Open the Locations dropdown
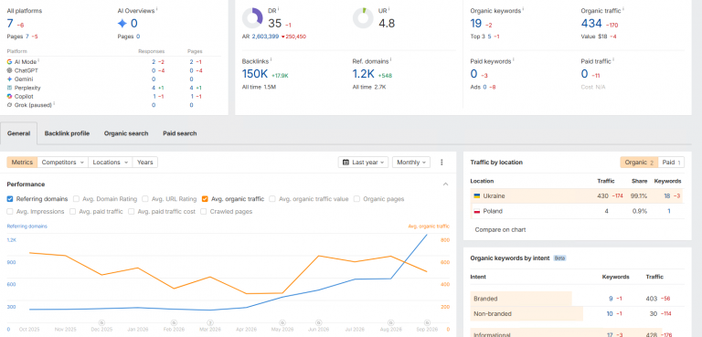 [111, 163]
